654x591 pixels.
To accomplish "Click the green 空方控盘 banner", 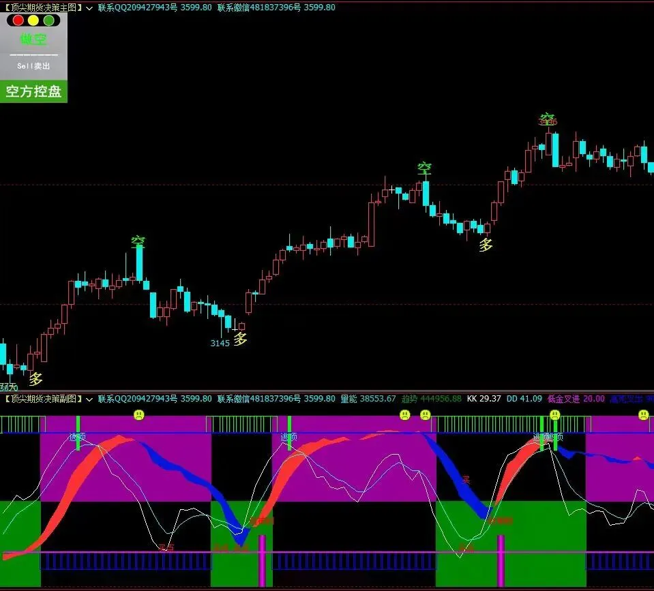I will [33, 91].
